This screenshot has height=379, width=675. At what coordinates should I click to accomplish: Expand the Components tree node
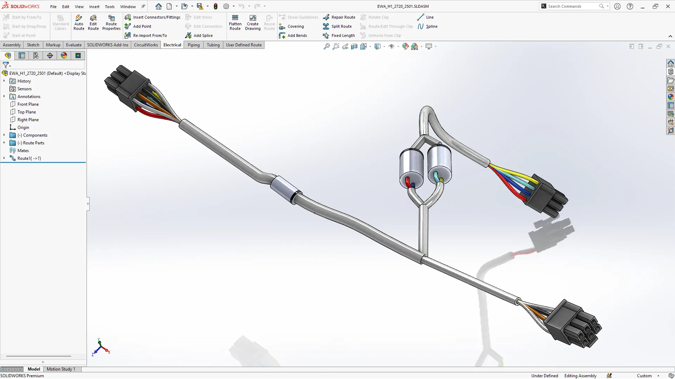pyautogui.click(x=4, y=135)
